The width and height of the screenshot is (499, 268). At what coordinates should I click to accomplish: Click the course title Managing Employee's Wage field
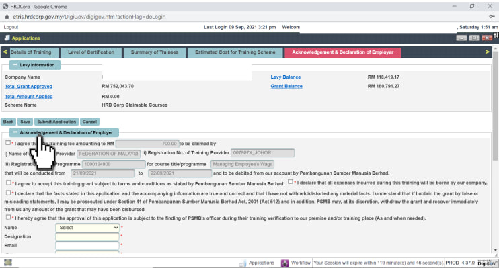point(242,164)
